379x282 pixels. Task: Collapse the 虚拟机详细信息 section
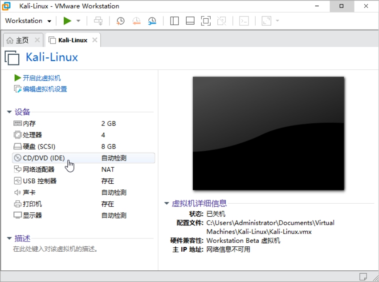167,204
